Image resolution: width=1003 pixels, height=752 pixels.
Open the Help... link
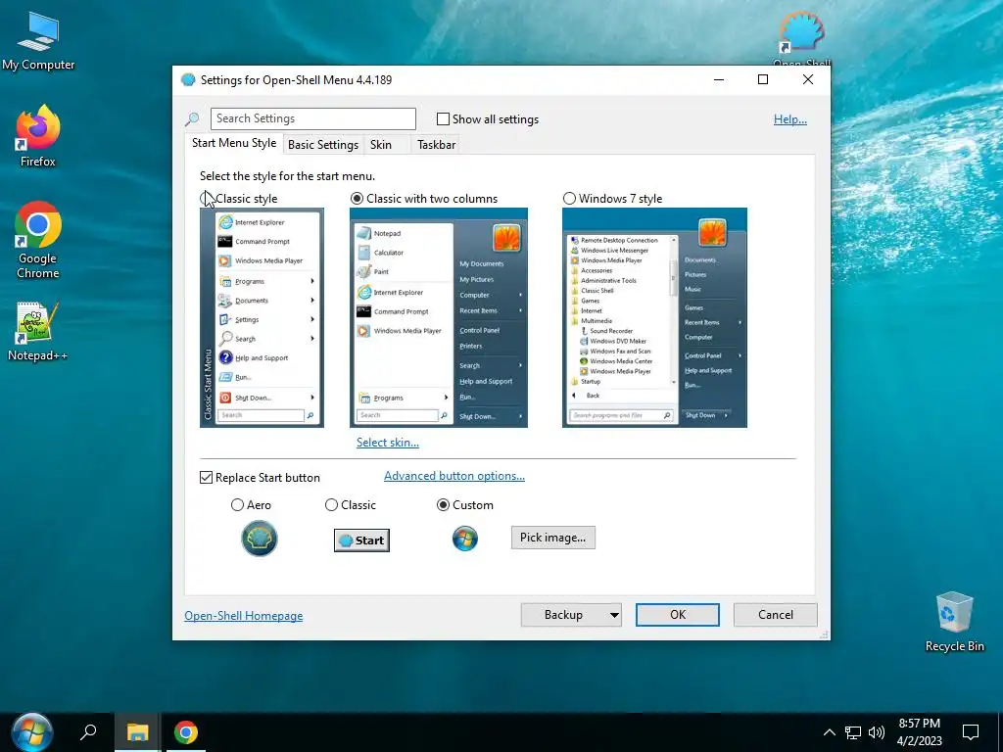coord(790,118)
